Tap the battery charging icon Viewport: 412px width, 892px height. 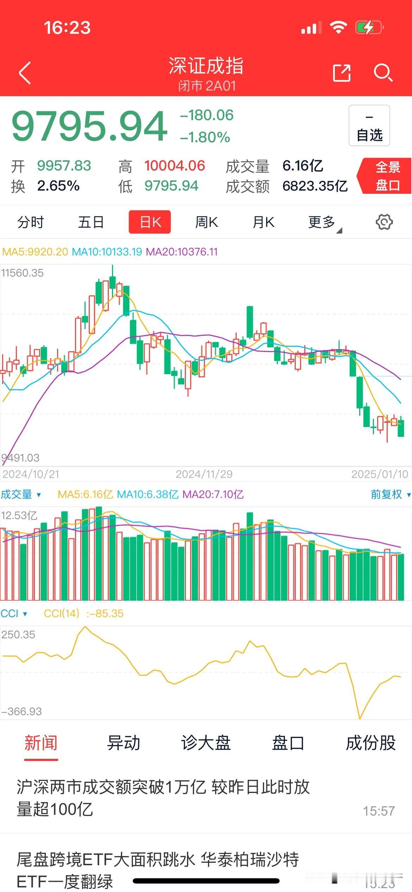click(x=369, y=27)
